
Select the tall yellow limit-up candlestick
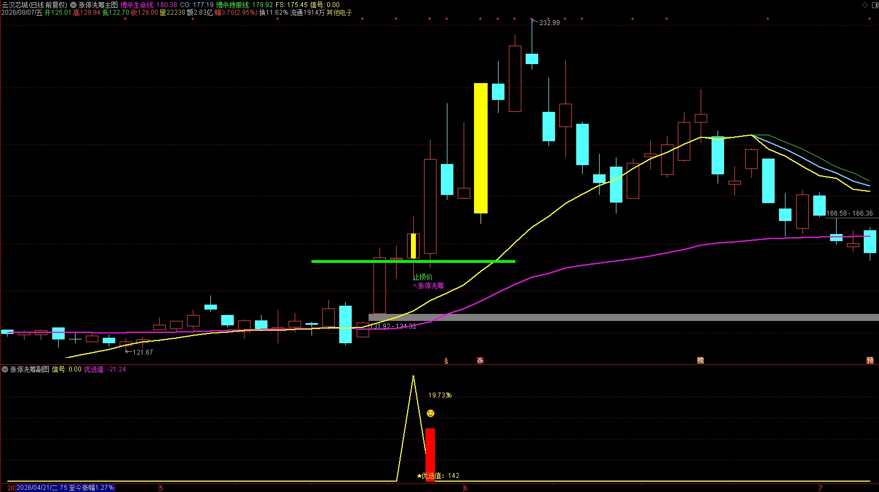[481, 148]
